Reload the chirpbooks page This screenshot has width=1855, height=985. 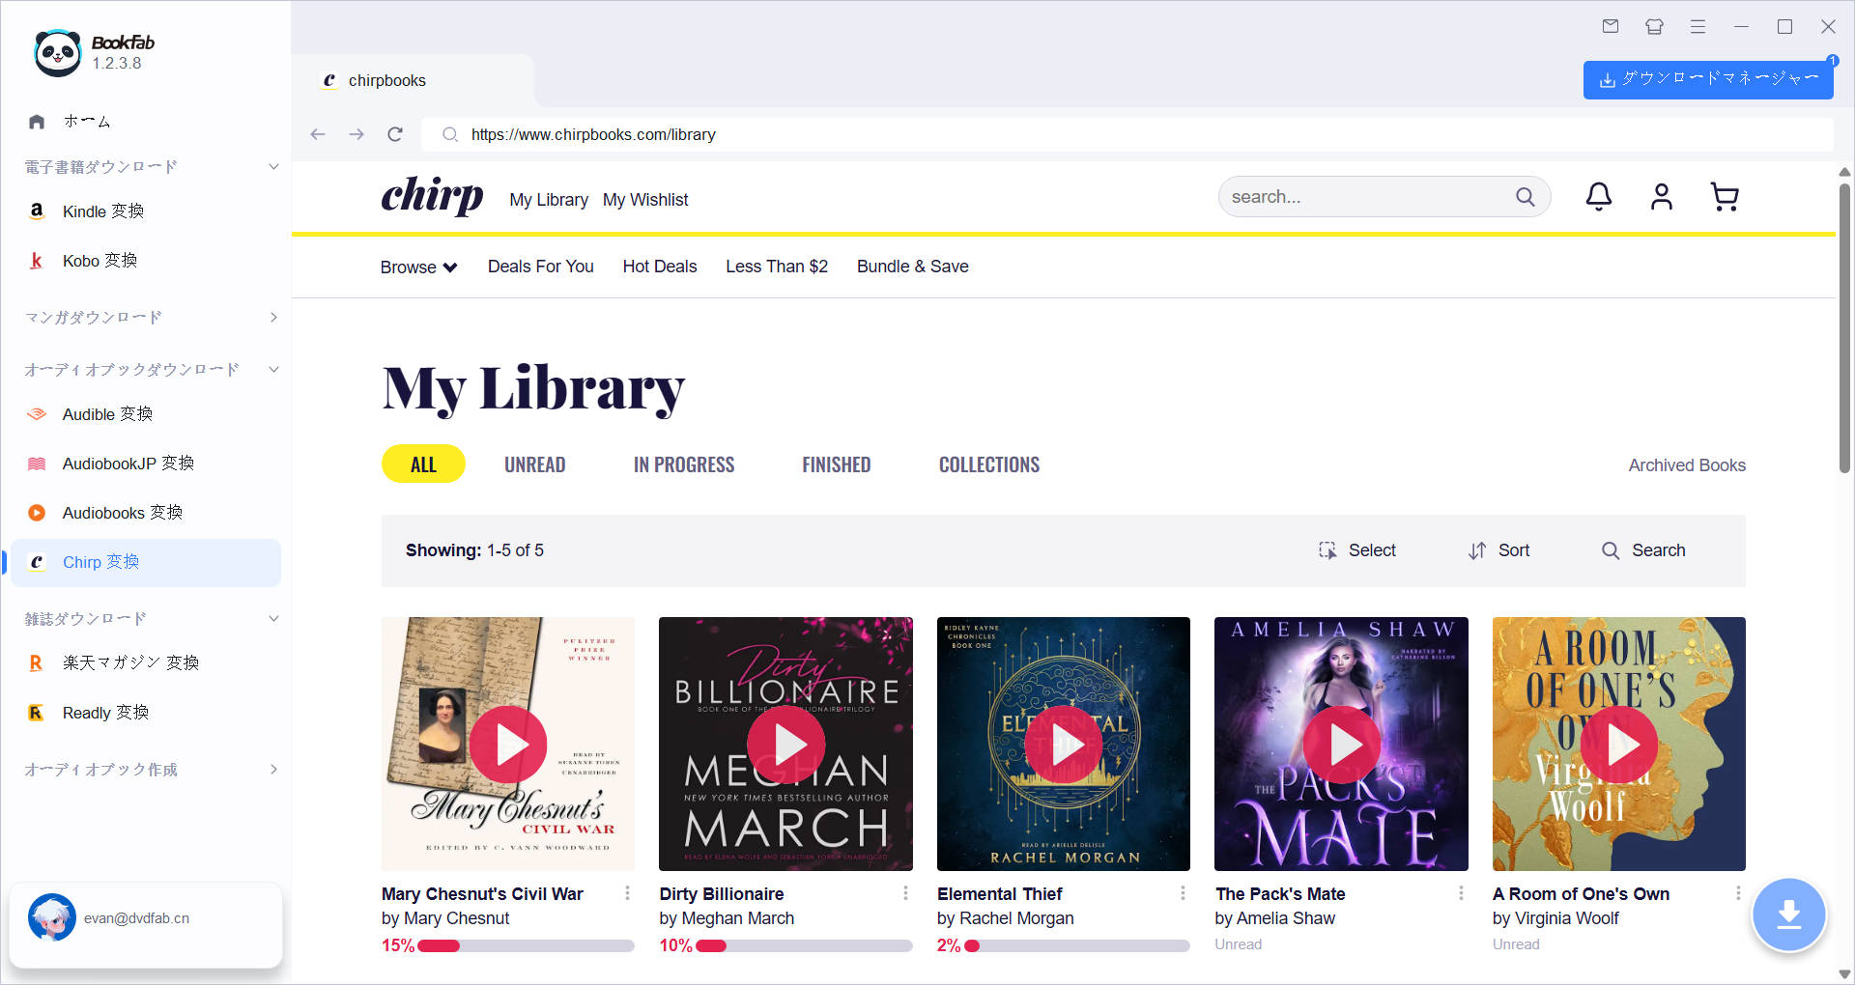[395, 134]
